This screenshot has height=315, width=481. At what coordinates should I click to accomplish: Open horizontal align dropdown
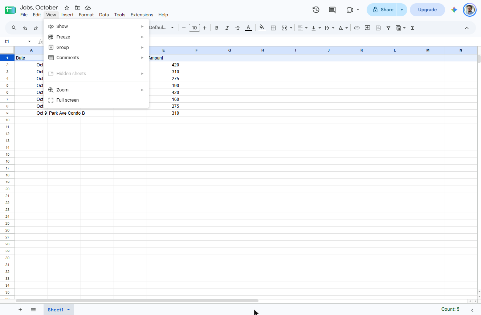302,28
